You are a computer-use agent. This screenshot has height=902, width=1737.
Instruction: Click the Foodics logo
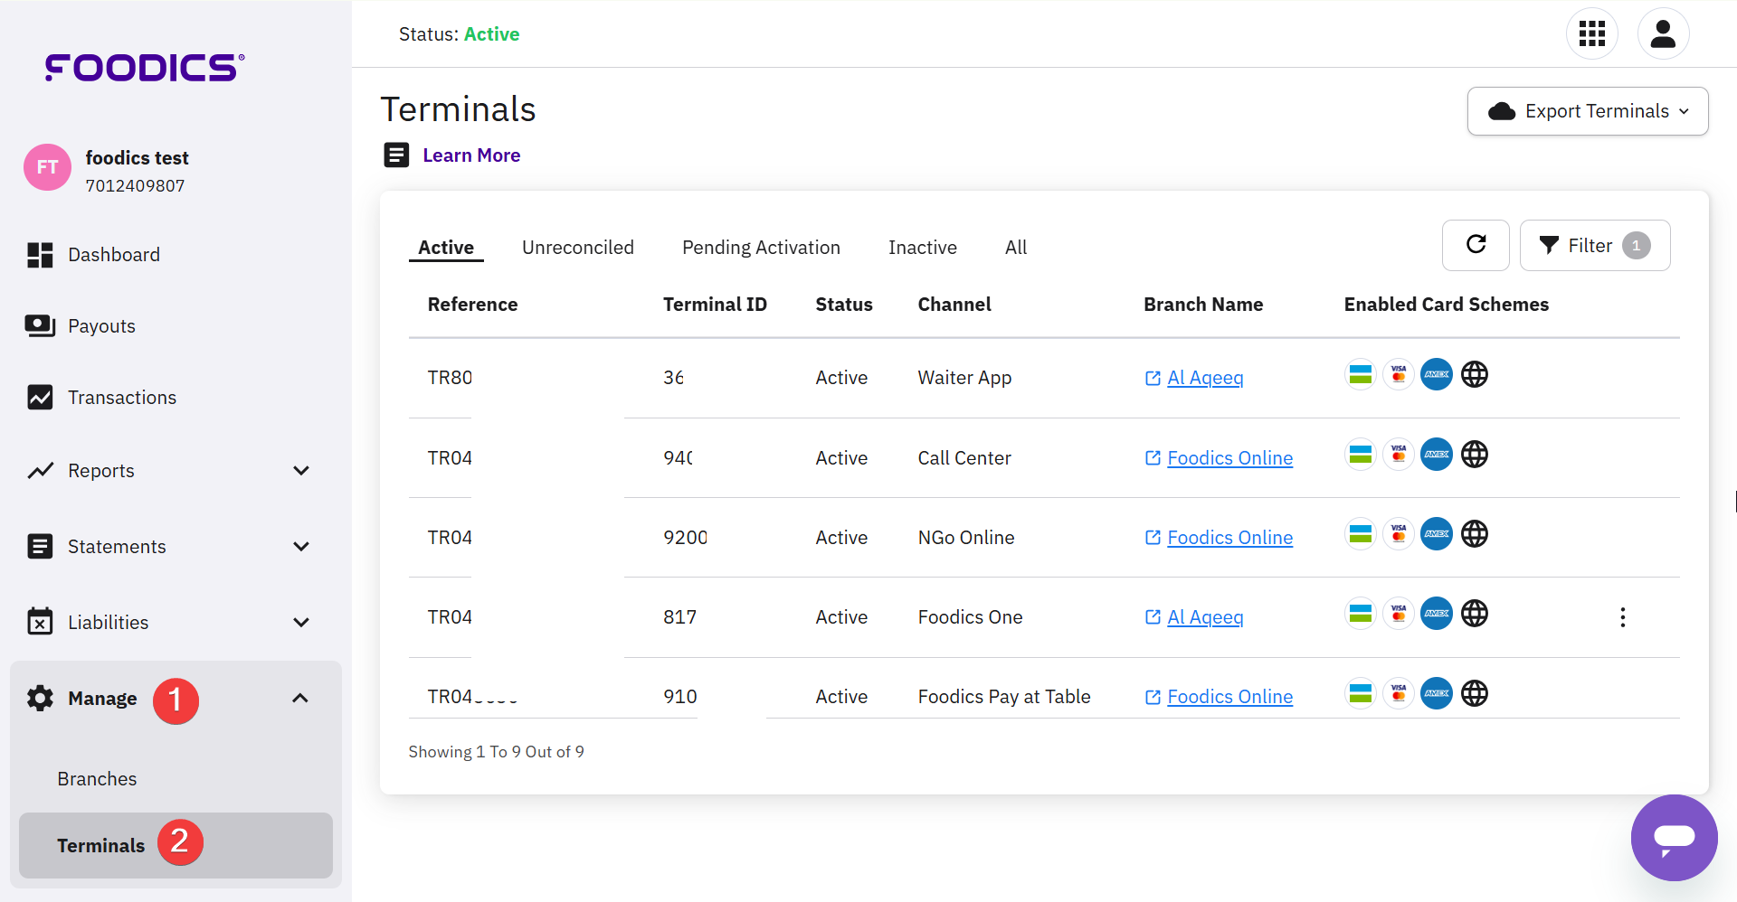point(145,68)
